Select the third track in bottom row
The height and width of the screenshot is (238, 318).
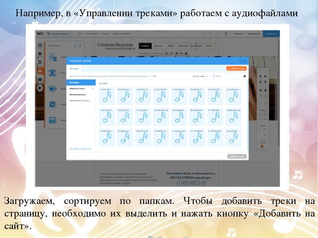point(143,138)
